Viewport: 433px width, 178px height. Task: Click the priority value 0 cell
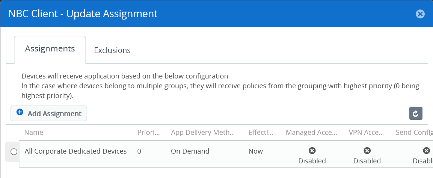139,151
